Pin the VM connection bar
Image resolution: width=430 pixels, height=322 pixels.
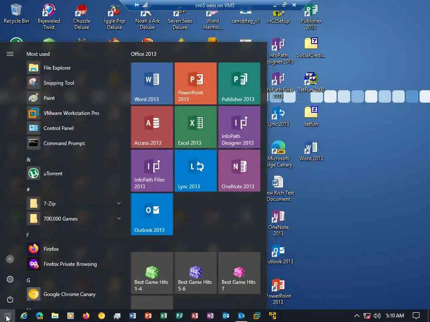tap(136, 5)
